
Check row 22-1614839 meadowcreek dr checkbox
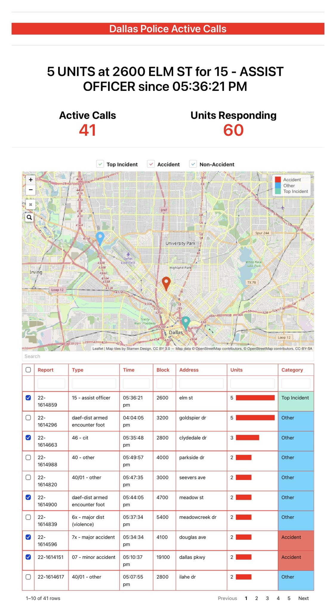pos(28,517)
